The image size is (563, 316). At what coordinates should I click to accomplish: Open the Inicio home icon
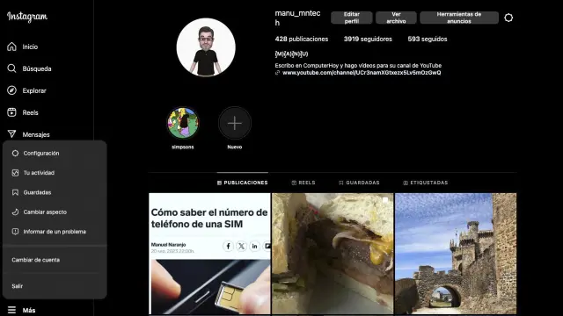coord(11,47)
